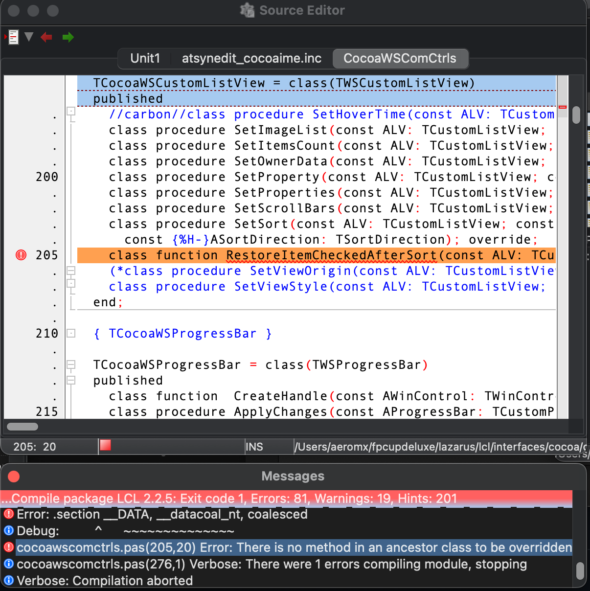Open the atsynedit_cocoaime.inc tab

(251, 58)
